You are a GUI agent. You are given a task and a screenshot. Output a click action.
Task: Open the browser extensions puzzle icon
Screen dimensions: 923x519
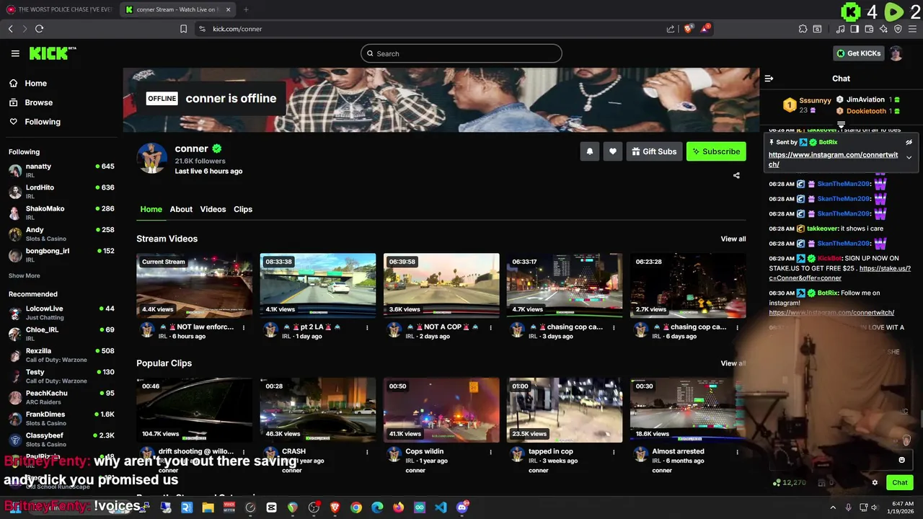click(803, 29)
